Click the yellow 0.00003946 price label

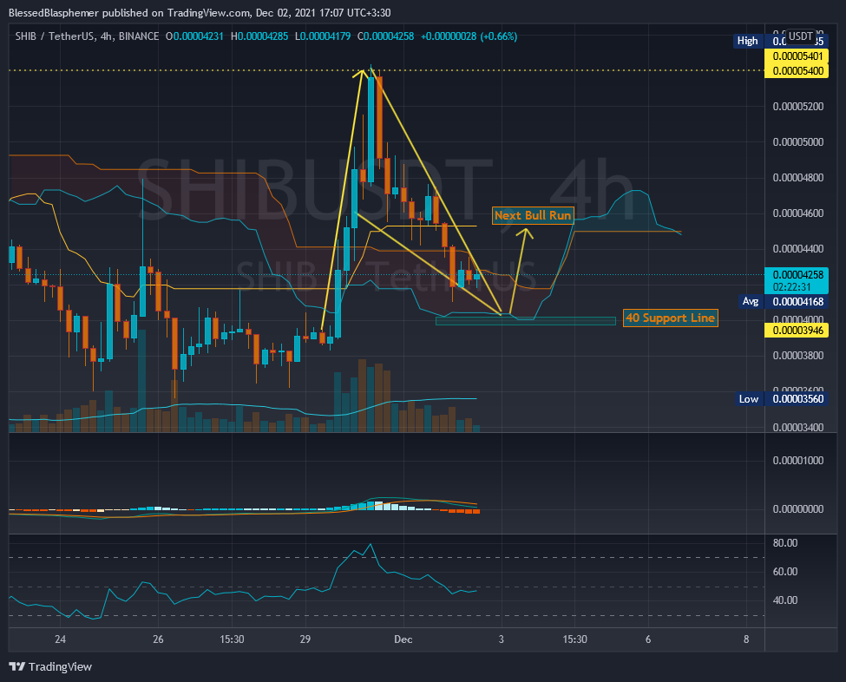click(x=797, y=331)
